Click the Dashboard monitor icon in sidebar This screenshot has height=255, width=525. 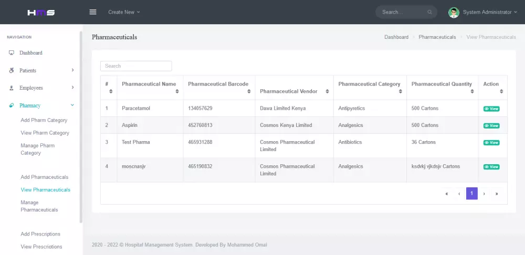(x=12, y=53)
